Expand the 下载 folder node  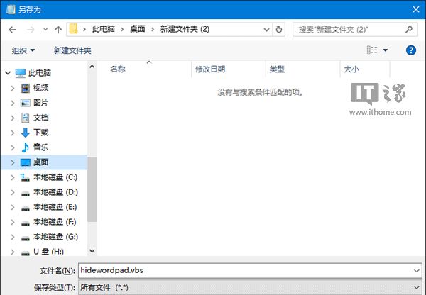pos(13,133)
